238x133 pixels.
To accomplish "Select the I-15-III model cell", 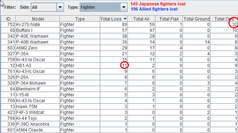I will click(38, 95).
